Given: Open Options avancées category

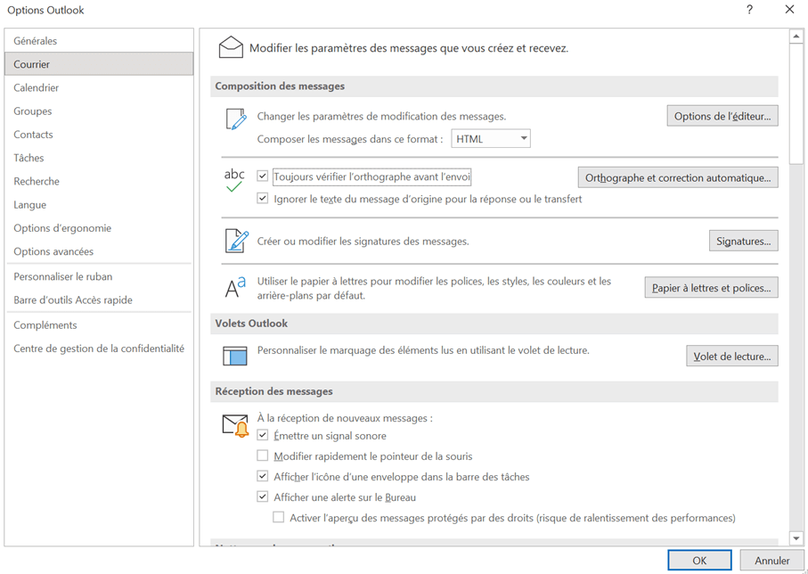Looking at the screenshot, I should click(x=99, y=251).
